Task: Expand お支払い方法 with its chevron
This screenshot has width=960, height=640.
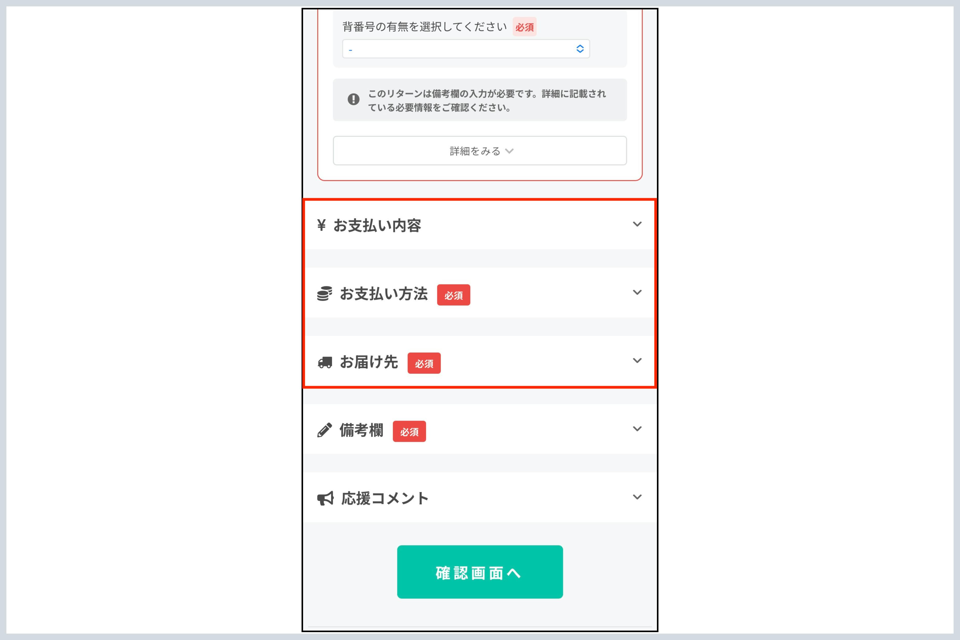Action: [x=637, y=292]
